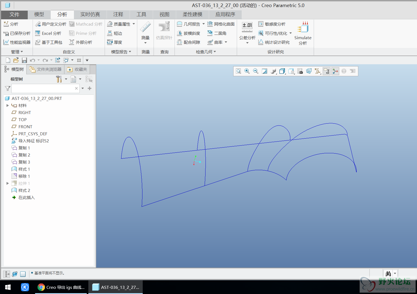Click the 性能监视器 icon
417x294 pixels.
click(6, 42)
